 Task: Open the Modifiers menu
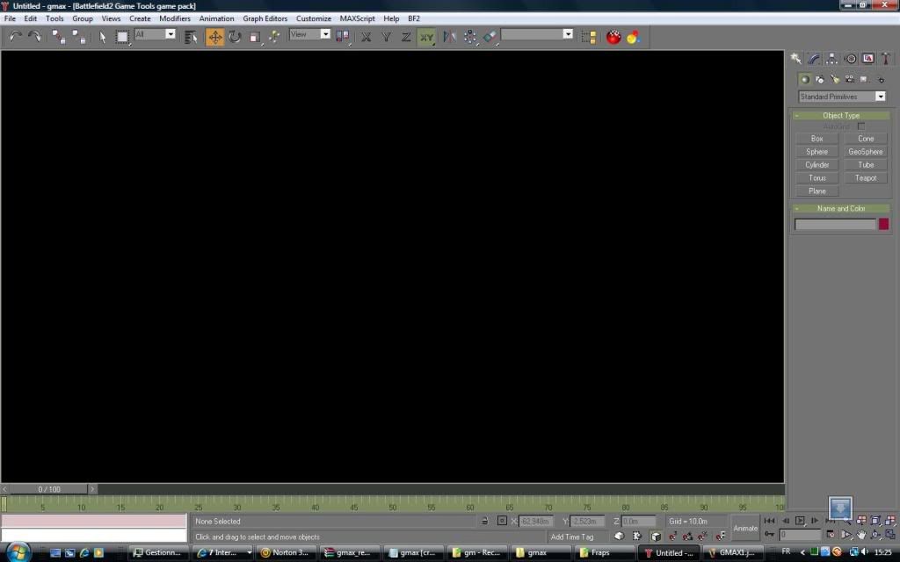174,18
